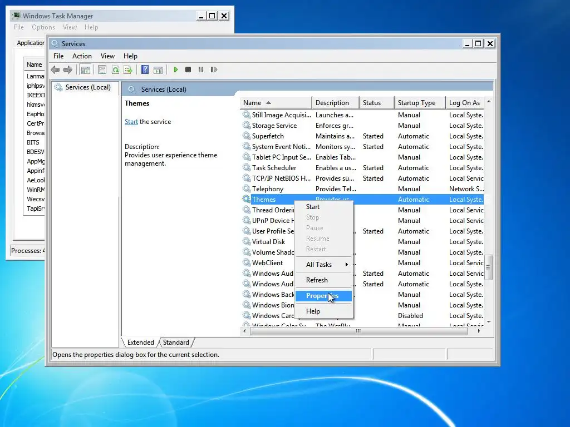The height and width of the screenshot is (427, 570).
Task: Toggle the Show/Hide Action Pane icon
Action: click(x=158, y=69)
